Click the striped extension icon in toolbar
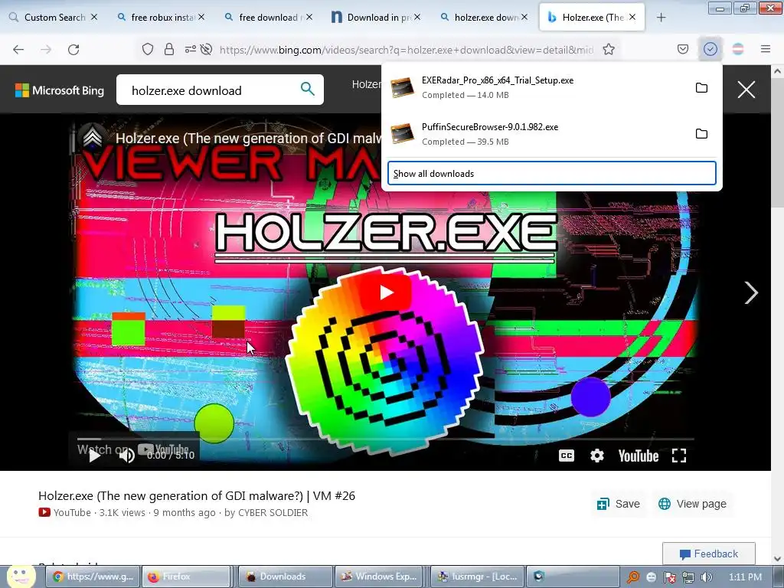This screenshot has height=588, width=784. (737, 49)
